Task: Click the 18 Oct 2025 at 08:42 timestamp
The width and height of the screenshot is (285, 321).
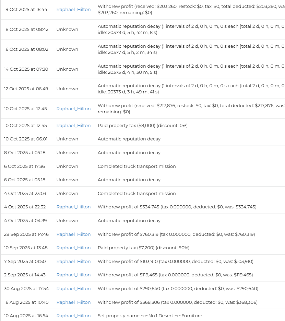Action: (26, 30)
